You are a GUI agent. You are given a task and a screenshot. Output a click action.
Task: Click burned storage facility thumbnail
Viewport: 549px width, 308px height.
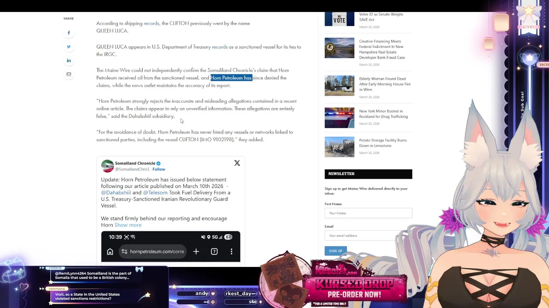[x=339, y=147]
